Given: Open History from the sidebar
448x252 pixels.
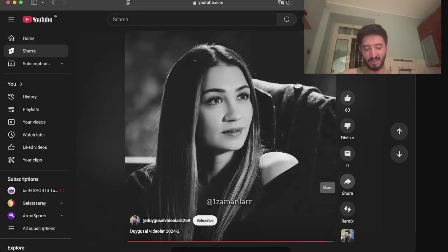Looking at the screenshot, I should point(36,97).
